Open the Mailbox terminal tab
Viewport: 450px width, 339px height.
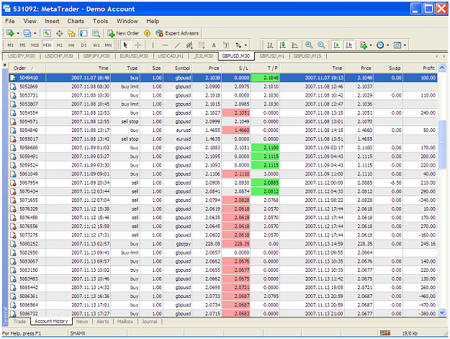125,322
